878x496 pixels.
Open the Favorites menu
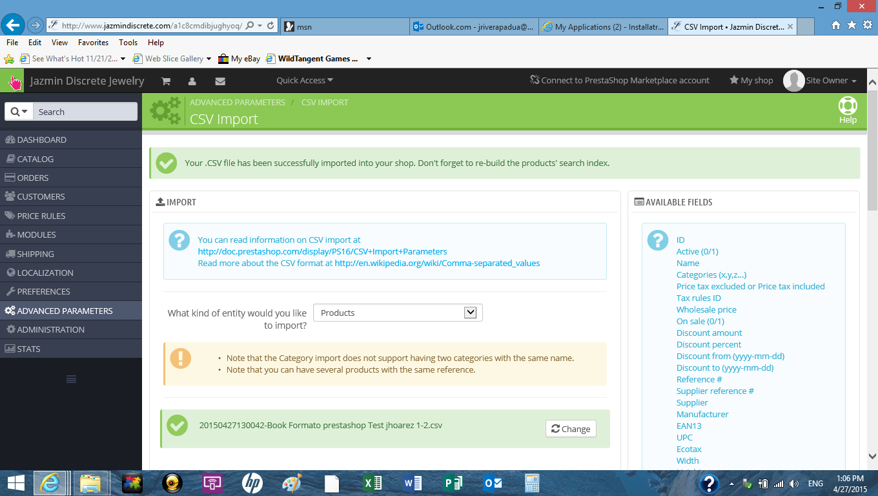click(x=93, y=42)
